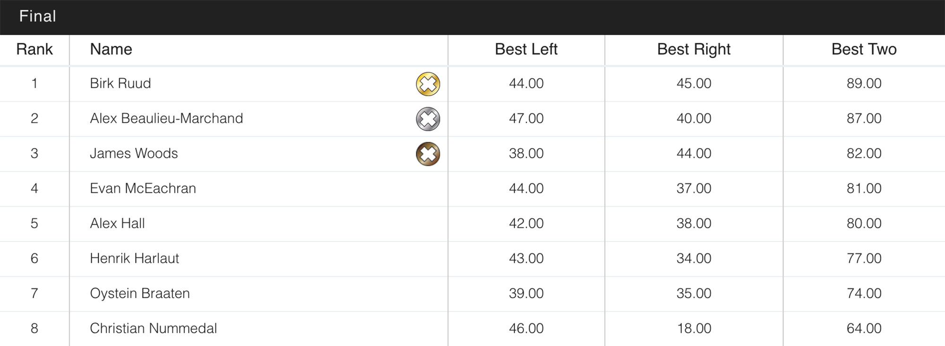Click the Best Right column header
Screen dimensions: 945x346
[694, 49]
